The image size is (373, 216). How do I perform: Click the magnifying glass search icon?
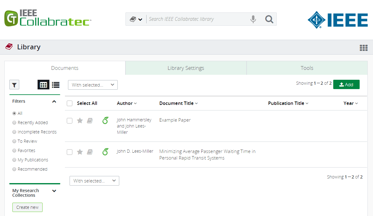tap(269, 19)
